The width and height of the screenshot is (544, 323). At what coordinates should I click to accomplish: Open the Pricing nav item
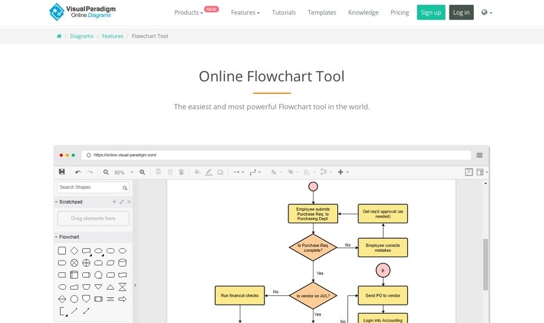(400, 12)
